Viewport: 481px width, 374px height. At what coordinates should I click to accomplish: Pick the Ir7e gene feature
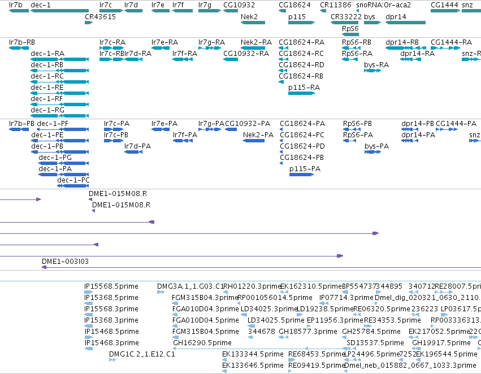(161, 11)
